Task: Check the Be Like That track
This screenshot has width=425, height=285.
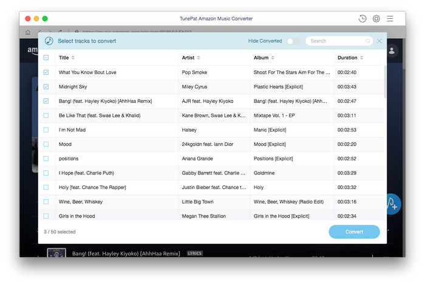Action: (46, 115)
